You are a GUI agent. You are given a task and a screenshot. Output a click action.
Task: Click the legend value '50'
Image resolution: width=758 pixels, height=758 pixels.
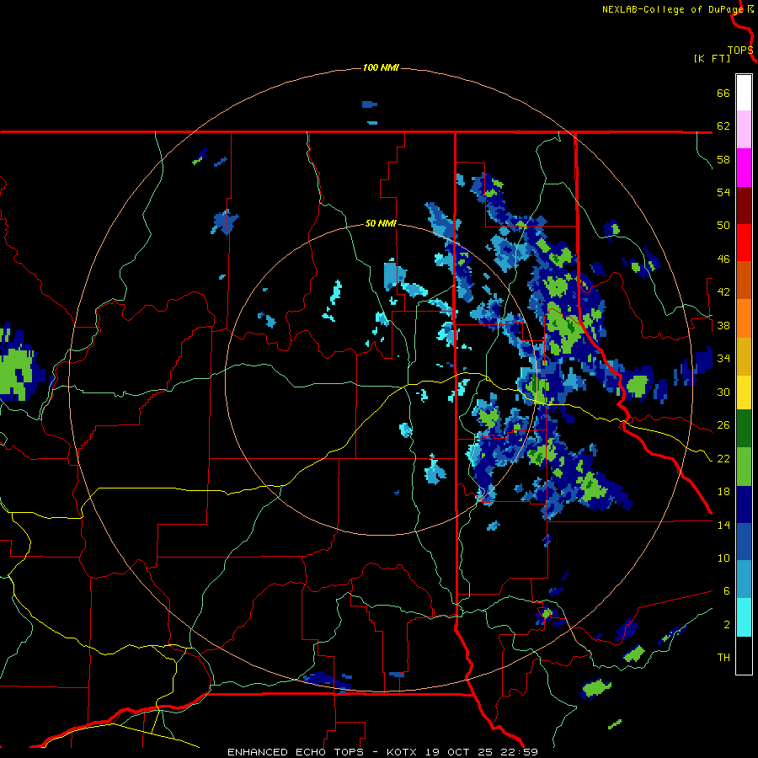pyautogui.click(x=723, y=226)
